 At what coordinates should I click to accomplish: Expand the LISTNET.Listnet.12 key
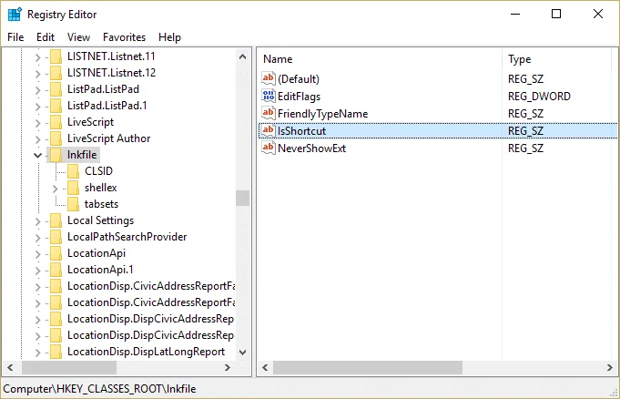(38, 74)
